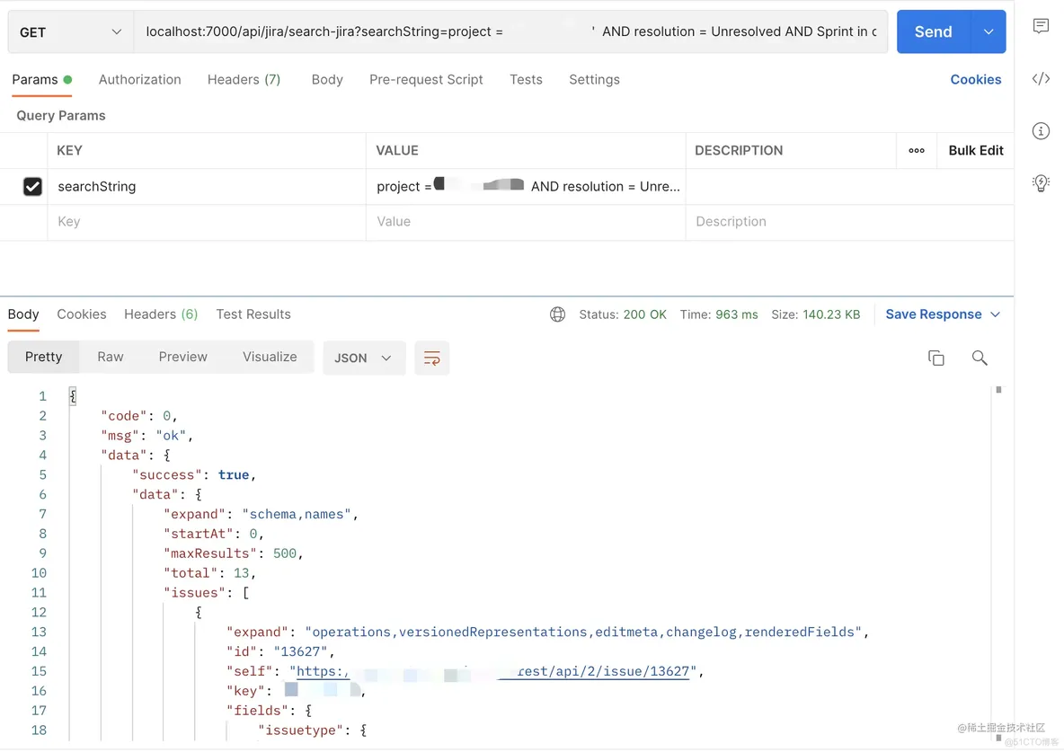Open the response Cookies tab
1064x752 pixels.
[x=82, y=314]
